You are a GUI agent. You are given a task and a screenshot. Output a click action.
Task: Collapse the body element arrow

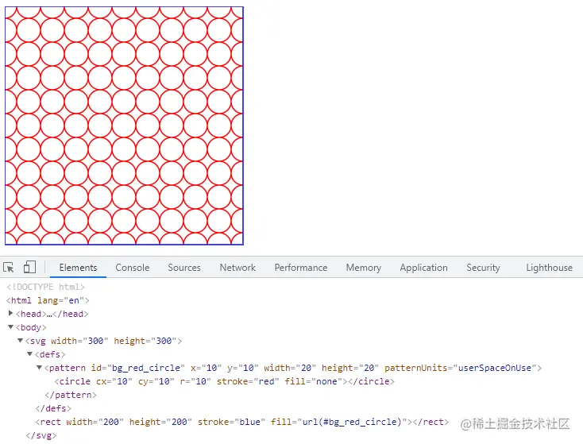[x=11, y=327]
